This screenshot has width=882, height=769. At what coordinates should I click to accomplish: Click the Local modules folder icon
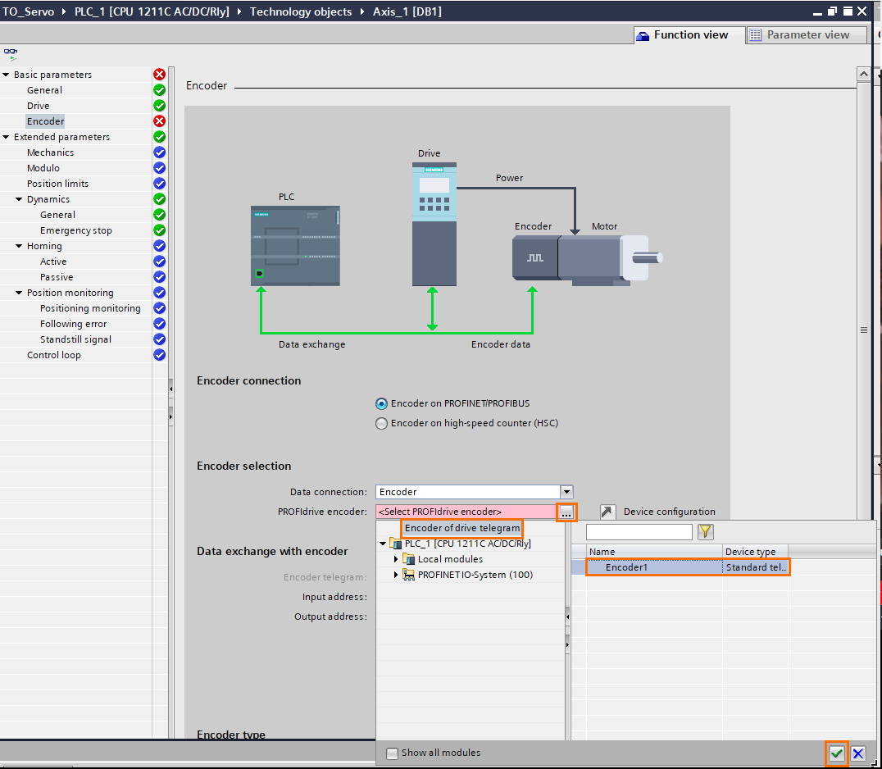pos(409,559)
